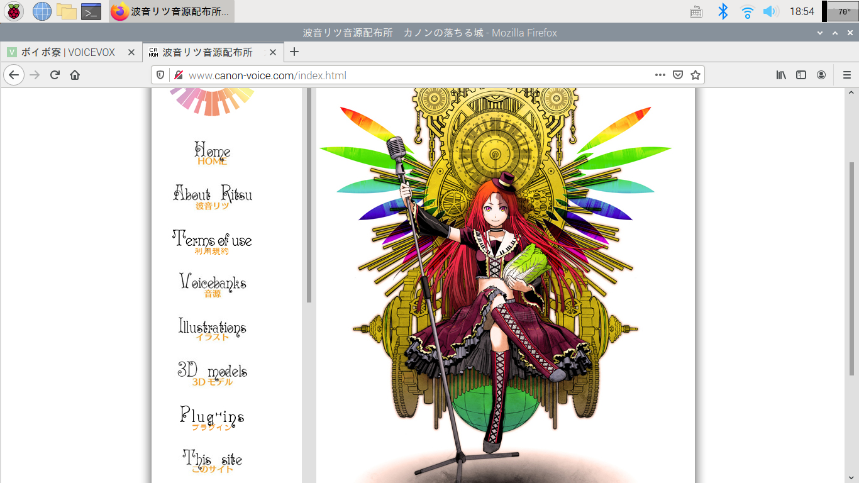The width and height of the screenshot is (859, 483).
Task: Open tracking protection shield icon
Action: [161, 75]
